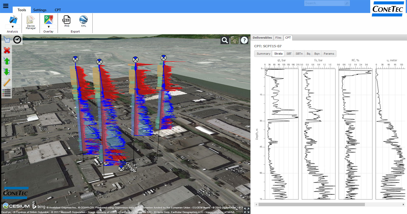
Task: Switch to the Settings ribbon tab
Action: point(40,10)
